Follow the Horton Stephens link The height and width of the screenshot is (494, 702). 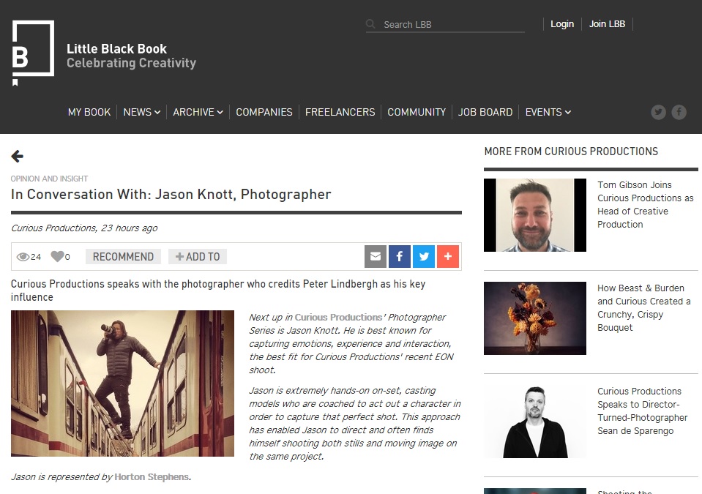[152, 477]
